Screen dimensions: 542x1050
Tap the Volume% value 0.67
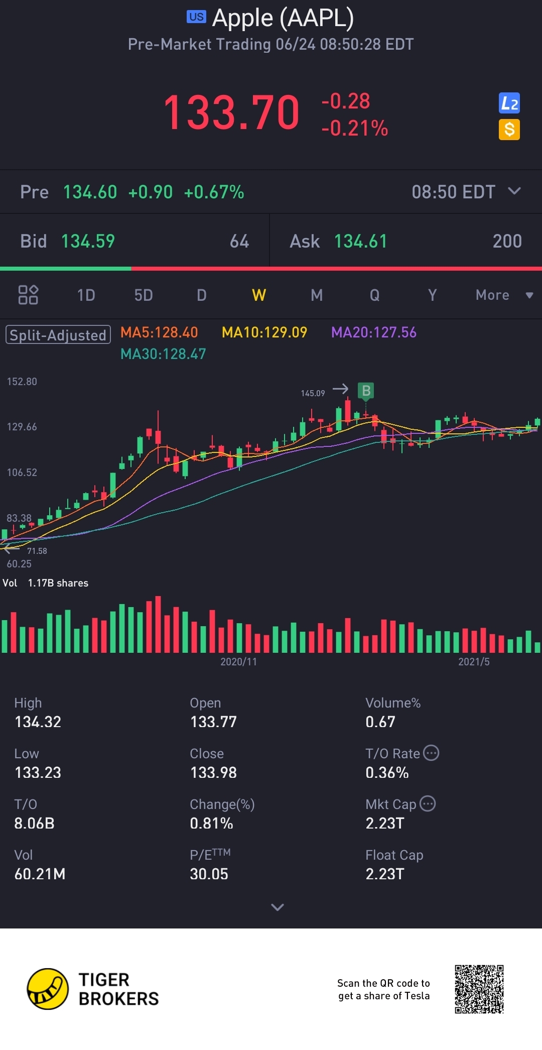(380, 722)
